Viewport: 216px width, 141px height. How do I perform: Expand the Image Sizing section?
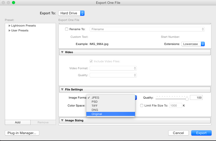[62, 120]
